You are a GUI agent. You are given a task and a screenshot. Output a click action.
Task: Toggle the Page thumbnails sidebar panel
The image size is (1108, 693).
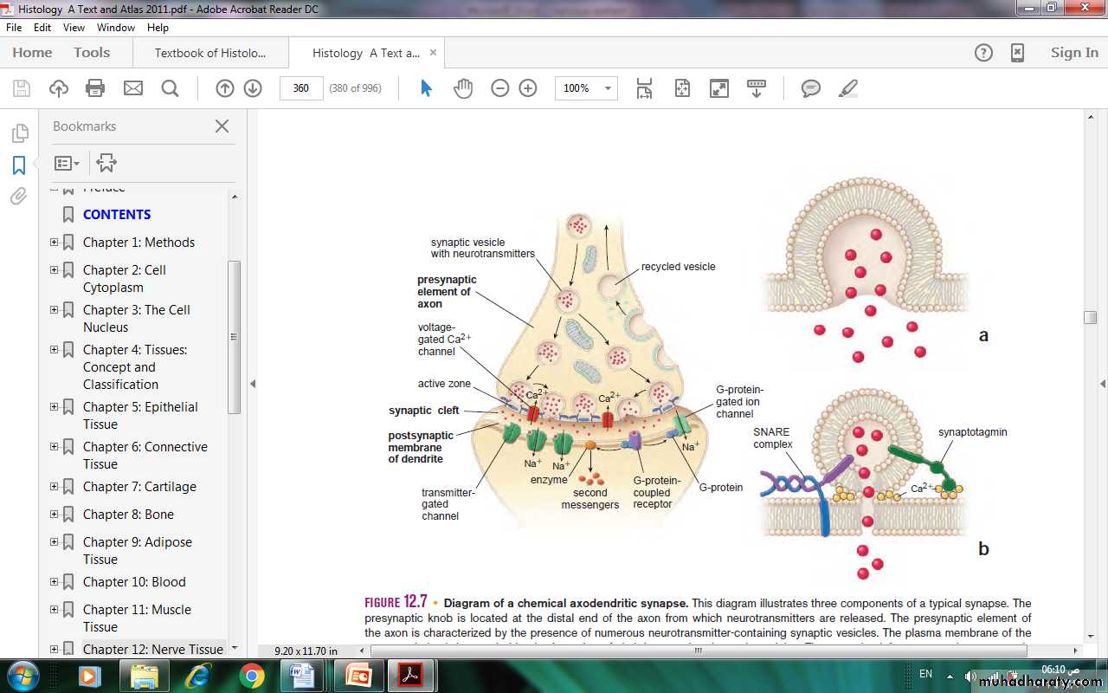coord(19,133)
